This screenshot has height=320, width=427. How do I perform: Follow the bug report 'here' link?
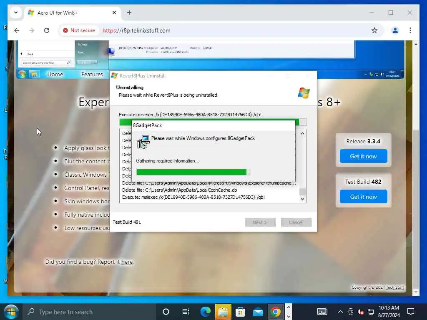(127, 262)
